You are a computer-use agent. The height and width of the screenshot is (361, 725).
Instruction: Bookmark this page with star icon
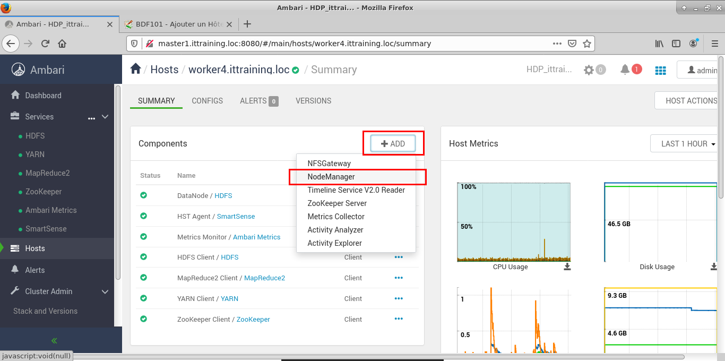pyautogui.click(x=587, y=44)
